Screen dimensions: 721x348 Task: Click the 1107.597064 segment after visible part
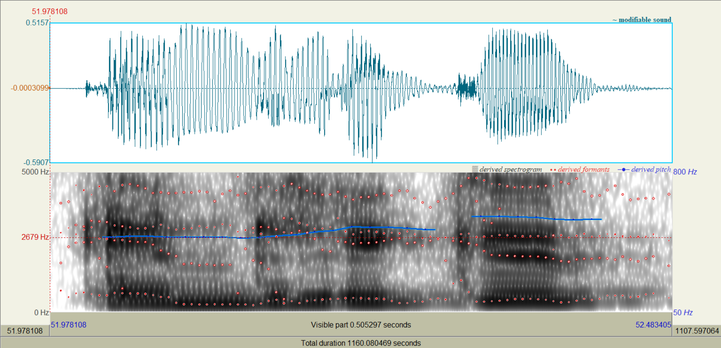697,331
